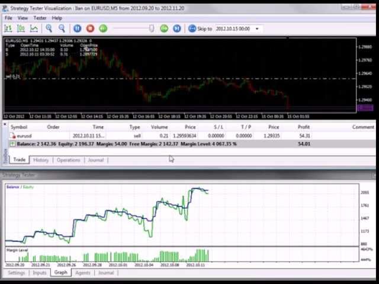Viewport: 379px width, 284px height.
Task: Click the 0.21 volume cell
Action: (164, 135)
